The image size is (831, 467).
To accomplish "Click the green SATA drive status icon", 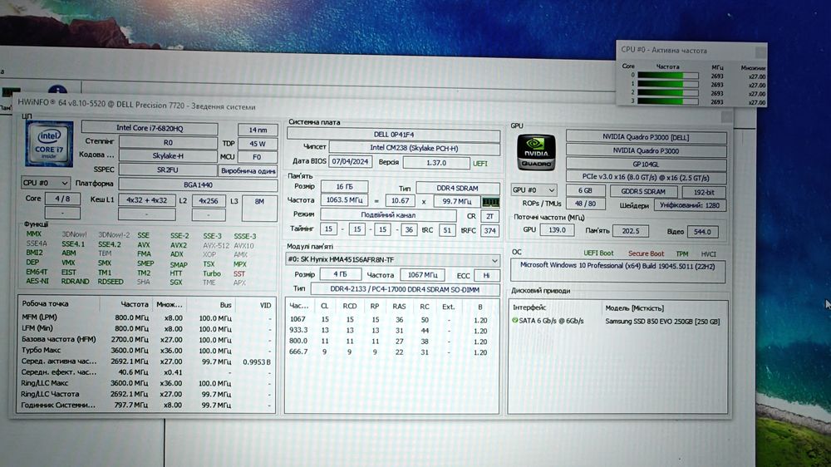I will (x=514, y=321).
